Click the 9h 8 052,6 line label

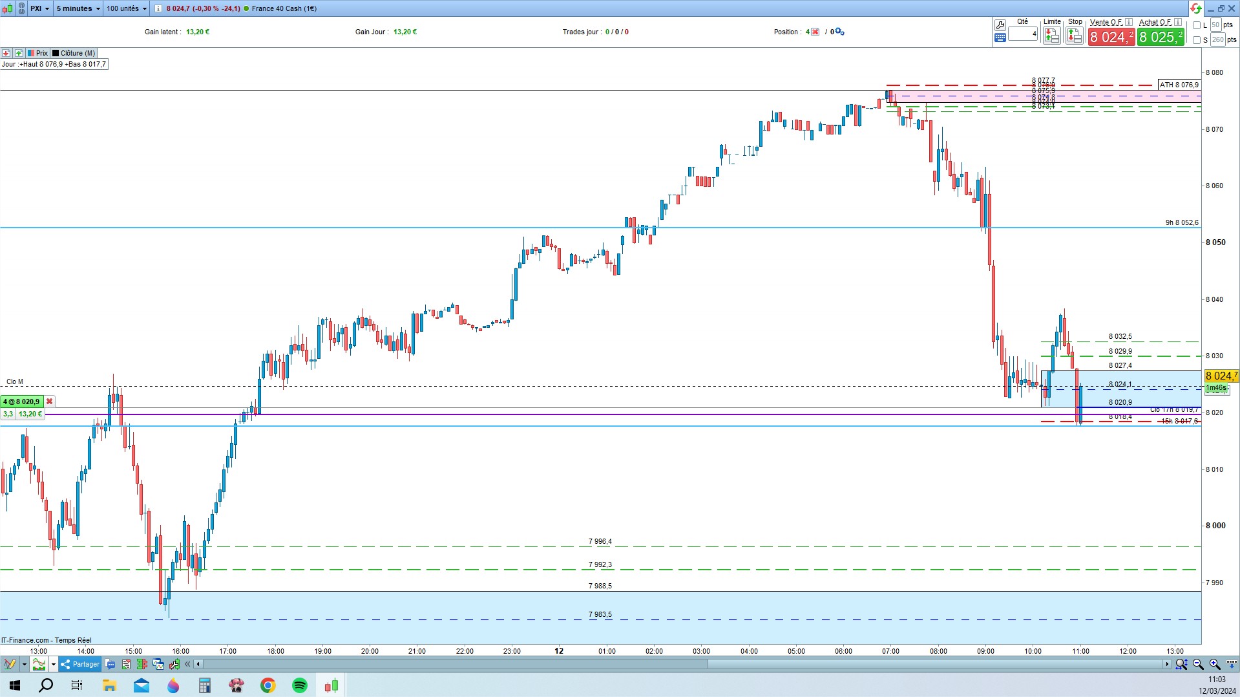1182,222
